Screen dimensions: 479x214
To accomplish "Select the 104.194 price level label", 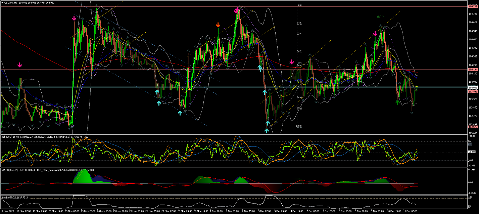I will [x=473, y=70].
